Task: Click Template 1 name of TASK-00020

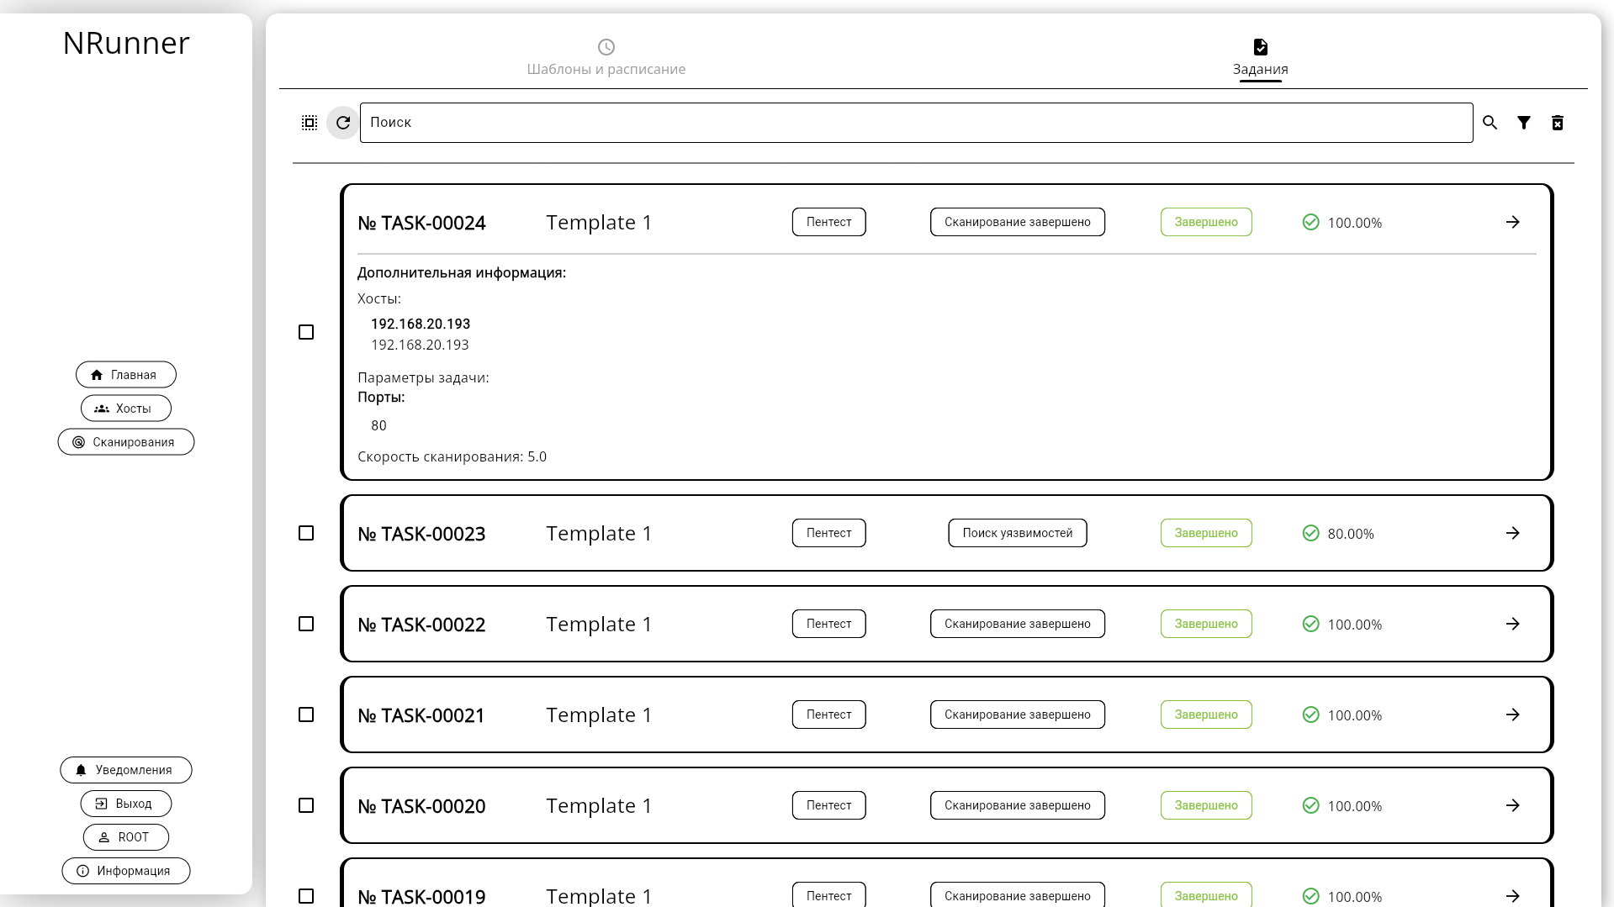Action: (x=599, y=805)
